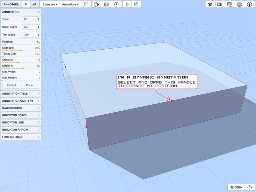Open the Type dropdown showing 2D
The image size is (256, 192).
click(31, 19)
